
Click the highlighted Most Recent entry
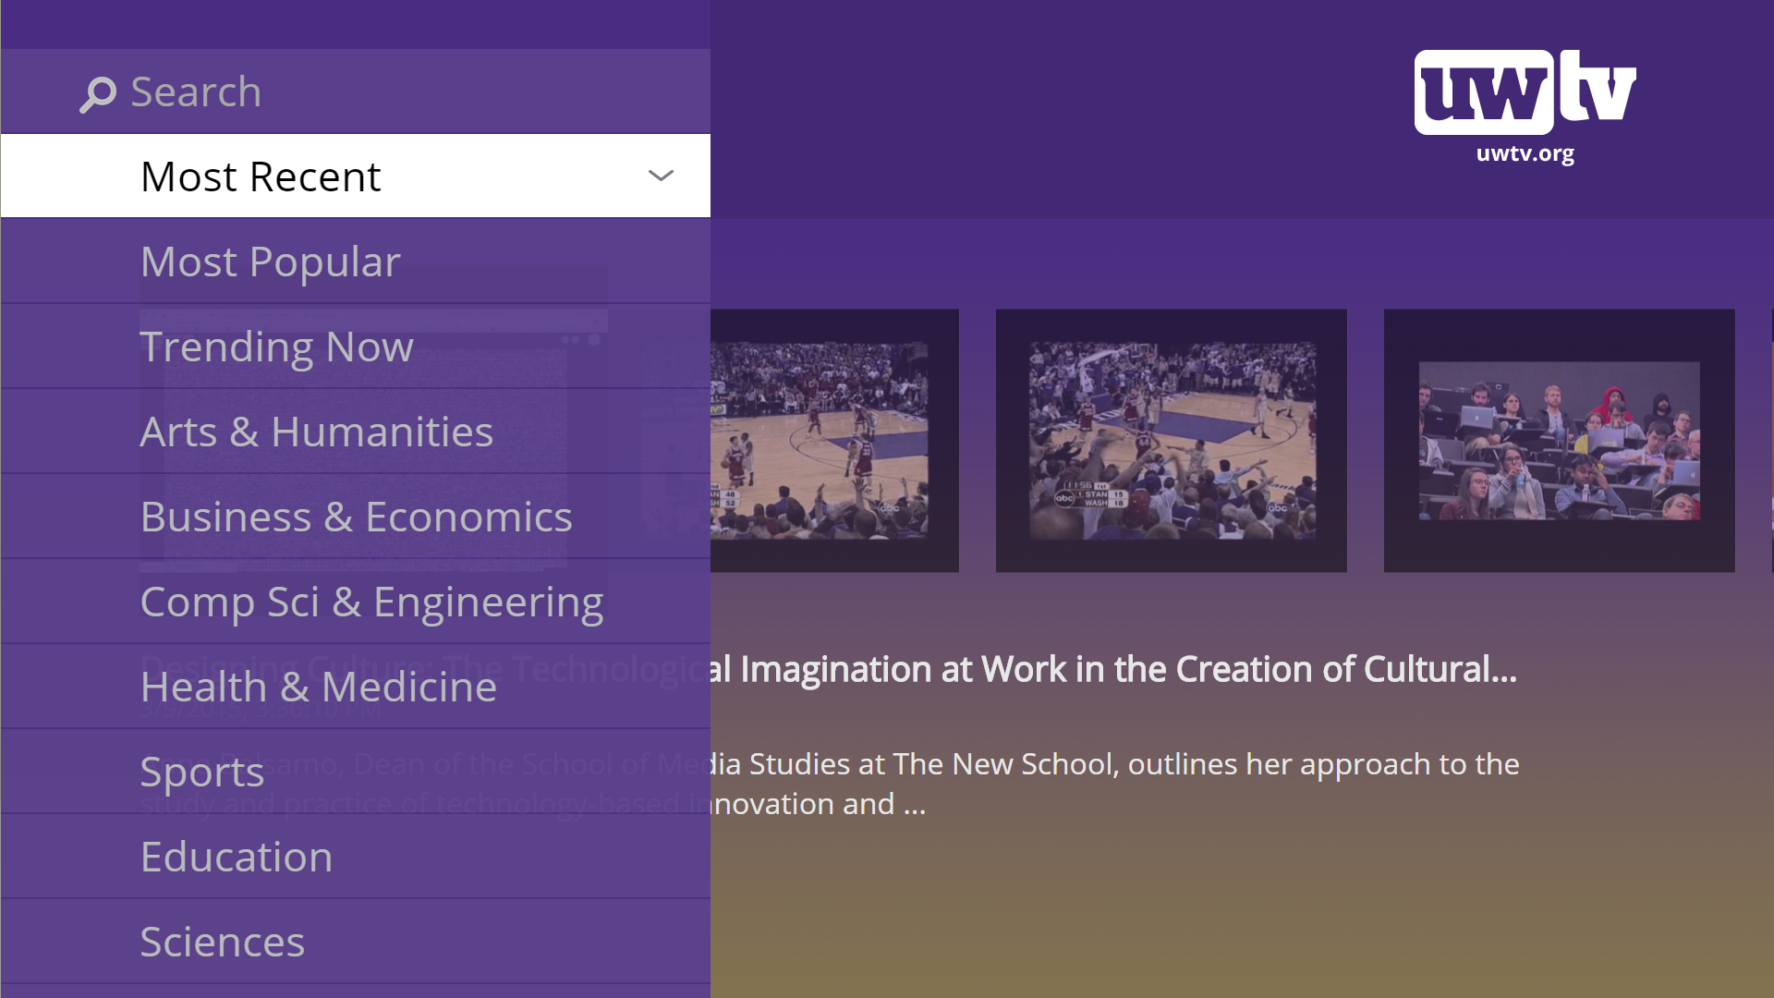260,175
